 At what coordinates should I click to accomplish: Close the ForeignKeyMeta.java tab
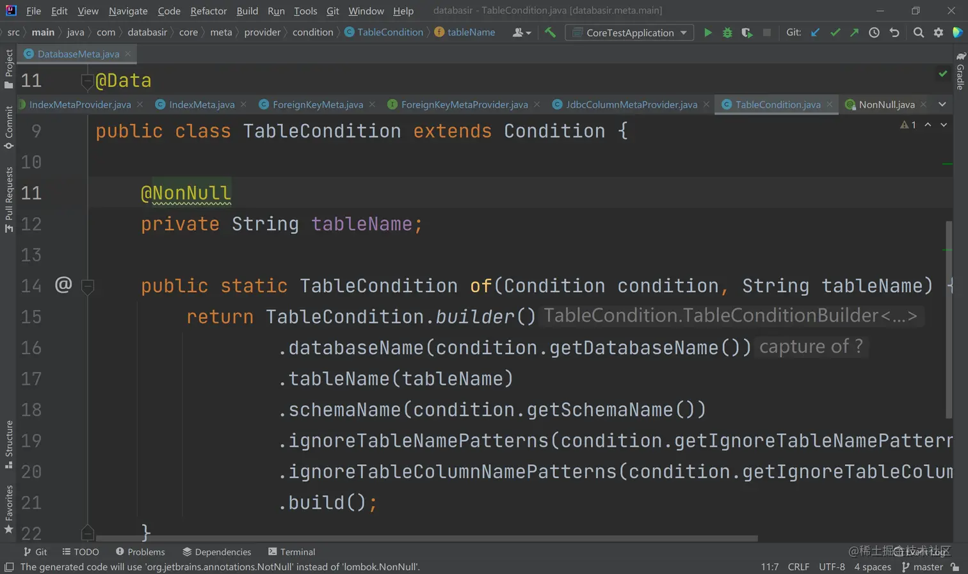click(x=372, y=104)
